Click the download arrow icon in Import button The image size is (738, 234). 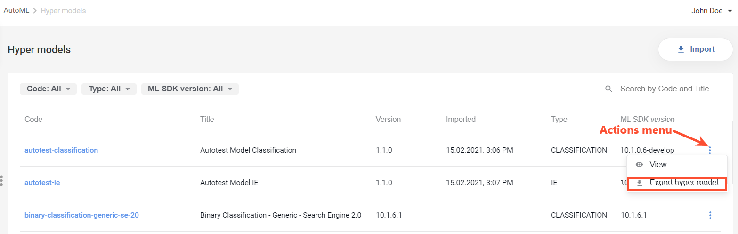click(681, 49)
